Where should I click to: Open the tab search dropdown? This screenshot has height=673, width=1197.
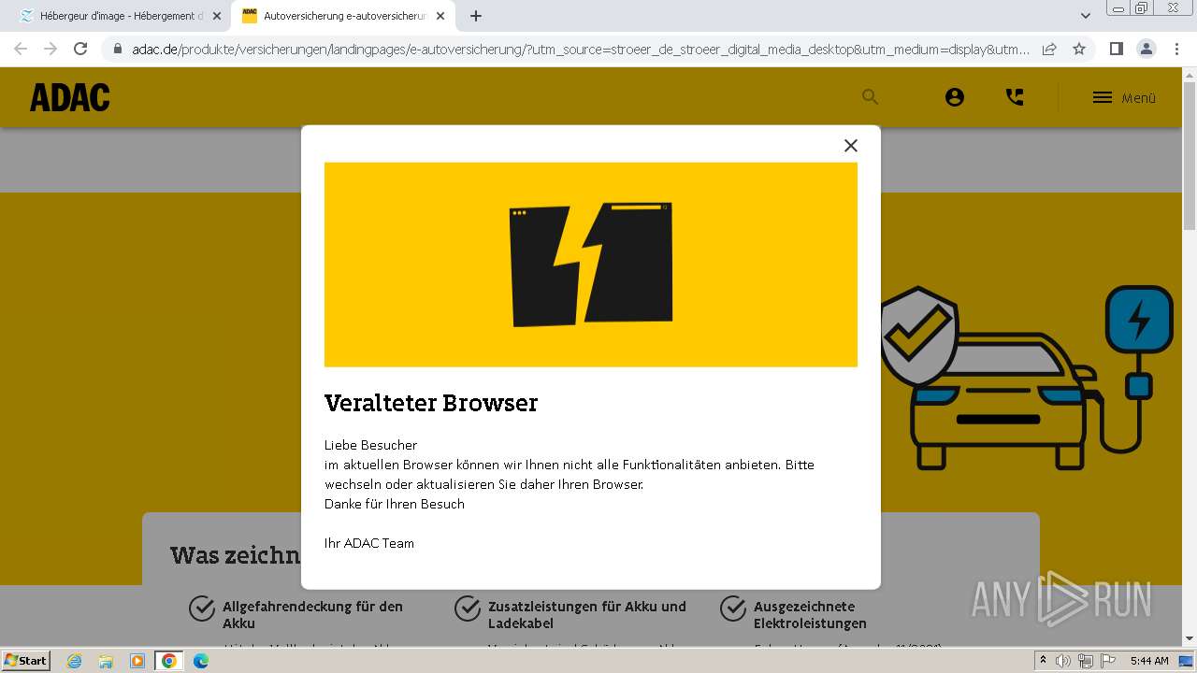pos(1085,16)
